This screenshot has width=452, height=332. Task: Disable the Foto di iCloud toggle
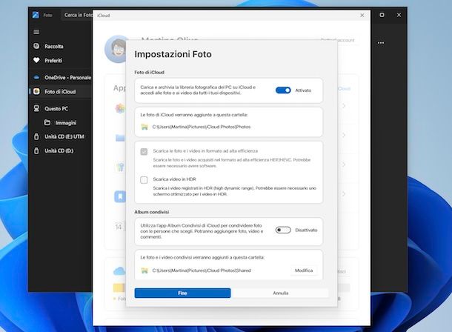tap(283, 90)
